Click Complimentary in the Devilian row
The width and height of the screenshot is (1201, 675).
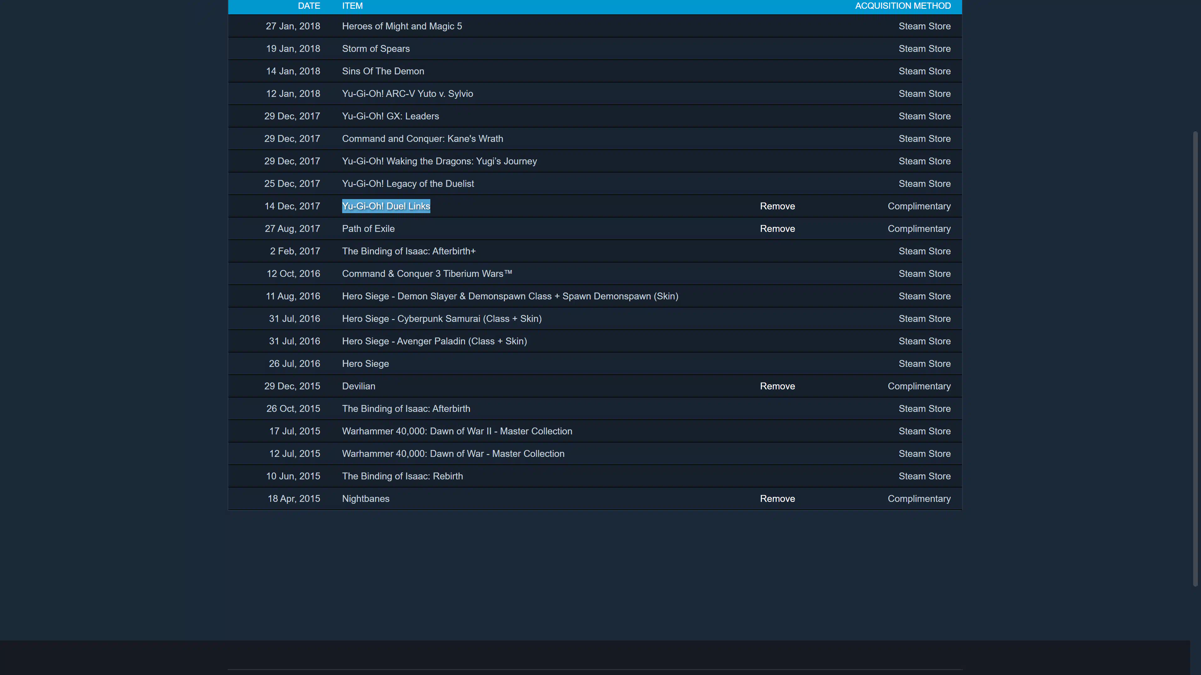(919, 386)
